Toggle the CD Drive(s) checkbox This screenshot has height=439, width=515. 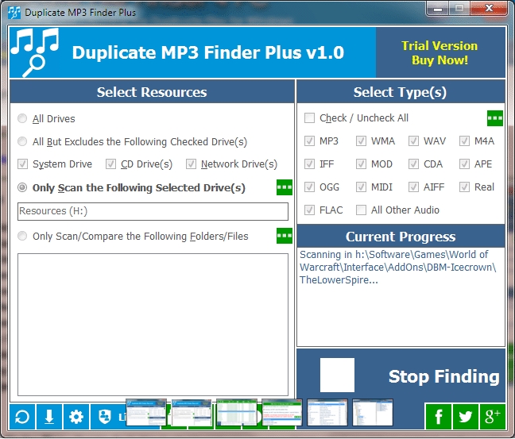pyautogui.click(x=110, y=164)
